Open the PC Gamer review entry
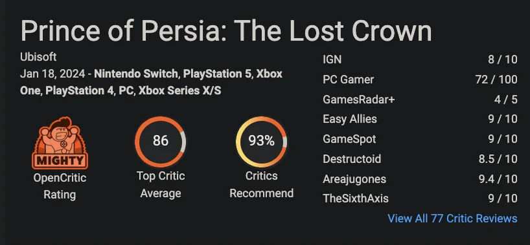530x245 pixels. [420, 80]
